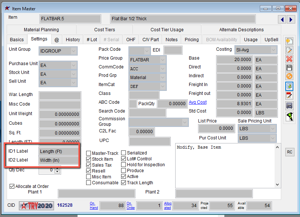300x217 pixels.
Task: Click the green refresh document icon
Action: (289, 86)
